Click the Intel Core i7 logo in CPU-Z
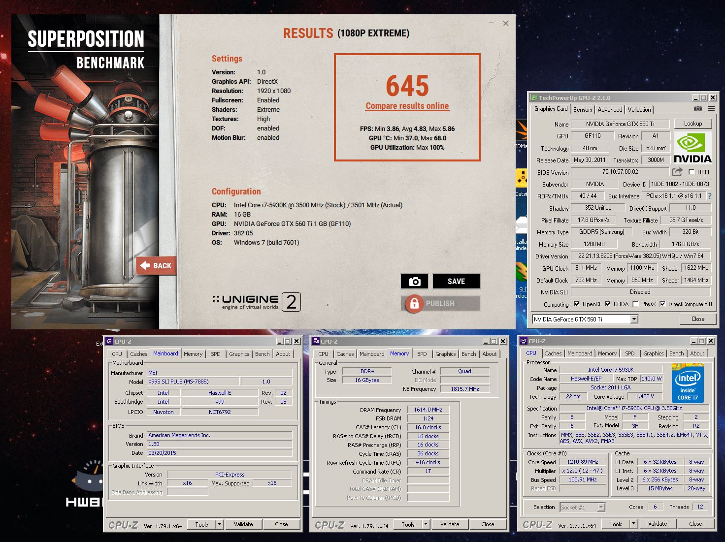725x542 pixels. tap(688, 383)
